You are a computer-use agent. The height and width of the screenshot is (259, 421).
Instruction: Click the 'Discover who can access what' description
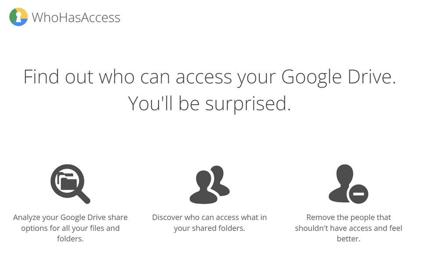[210, 217]
